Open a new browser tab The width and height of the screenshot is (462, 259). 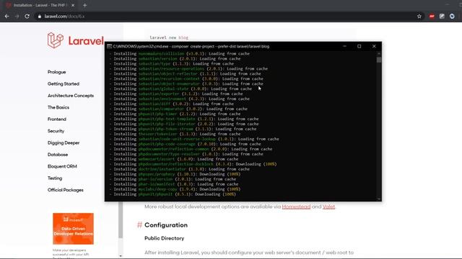tap(85, 5)
